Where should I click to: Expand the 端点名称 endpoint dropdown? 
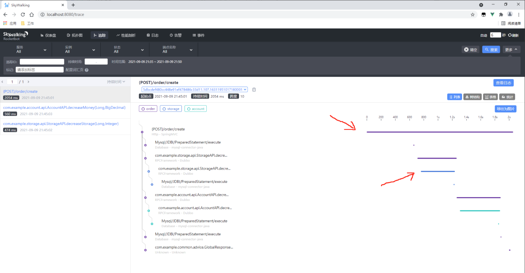click(x=174, y=50)
